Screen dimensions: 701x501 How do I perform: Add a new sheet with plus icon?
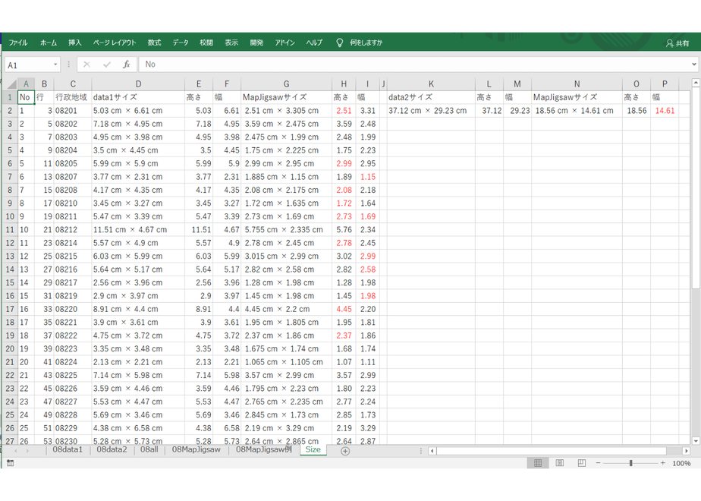click(345, 452)
